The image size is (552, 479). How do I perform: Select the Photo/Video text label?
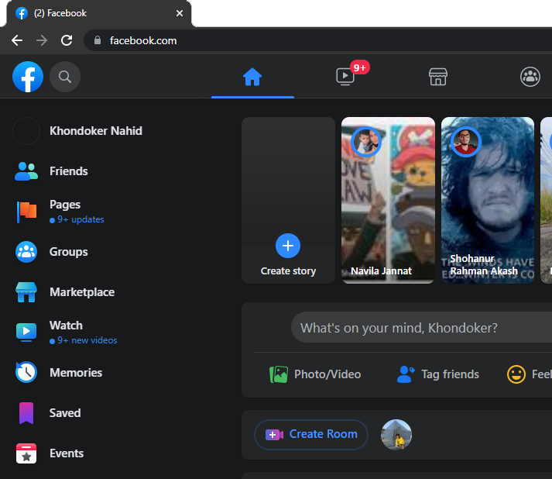click(x=327, y=374)
